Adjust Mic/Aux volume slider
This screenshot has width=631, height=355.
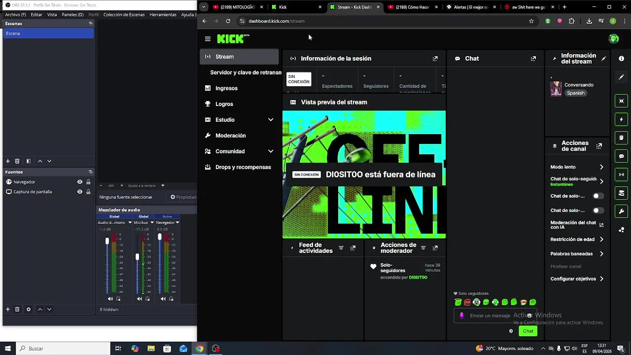coord(137,256)
